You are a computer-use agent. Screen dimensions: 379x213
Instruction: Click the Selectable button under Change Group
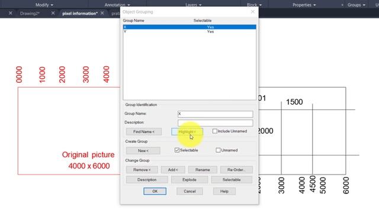point(232,180)
